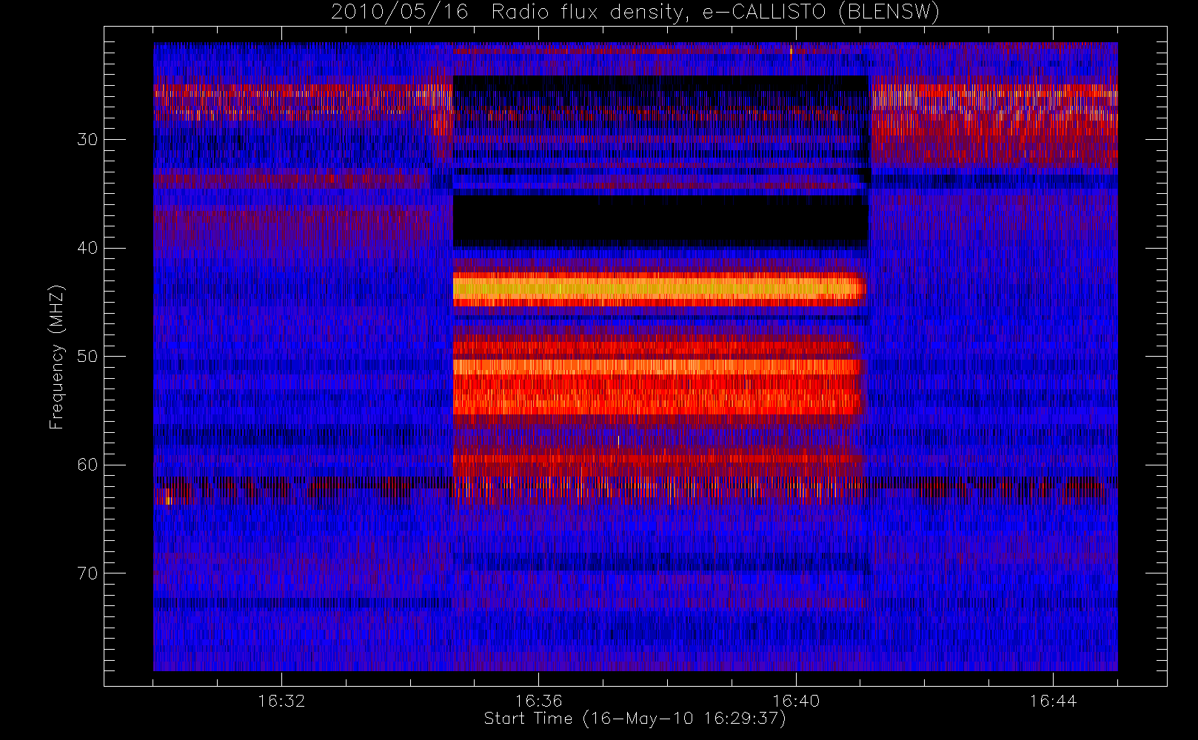
Task: Click the 16:40 time tick label
Action: coord(796,700)
